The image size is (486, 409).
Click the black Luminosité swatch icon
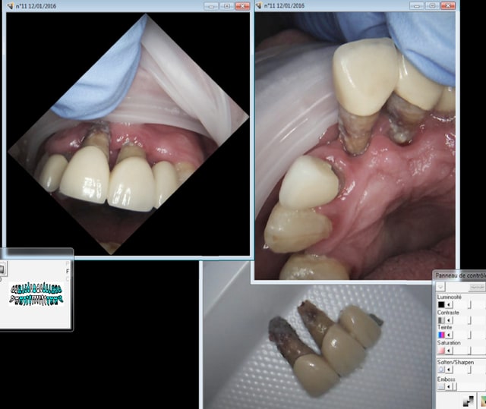[x=441, y=305]
